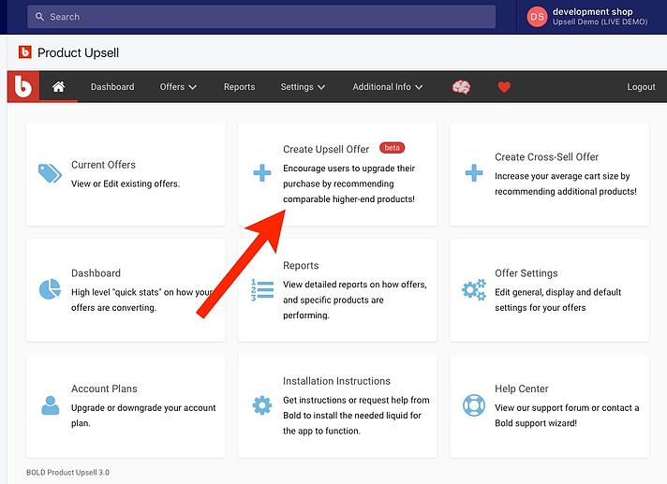
Task: Open the Create Cross-Sell Offer title
Action: (x=546, y=156)
